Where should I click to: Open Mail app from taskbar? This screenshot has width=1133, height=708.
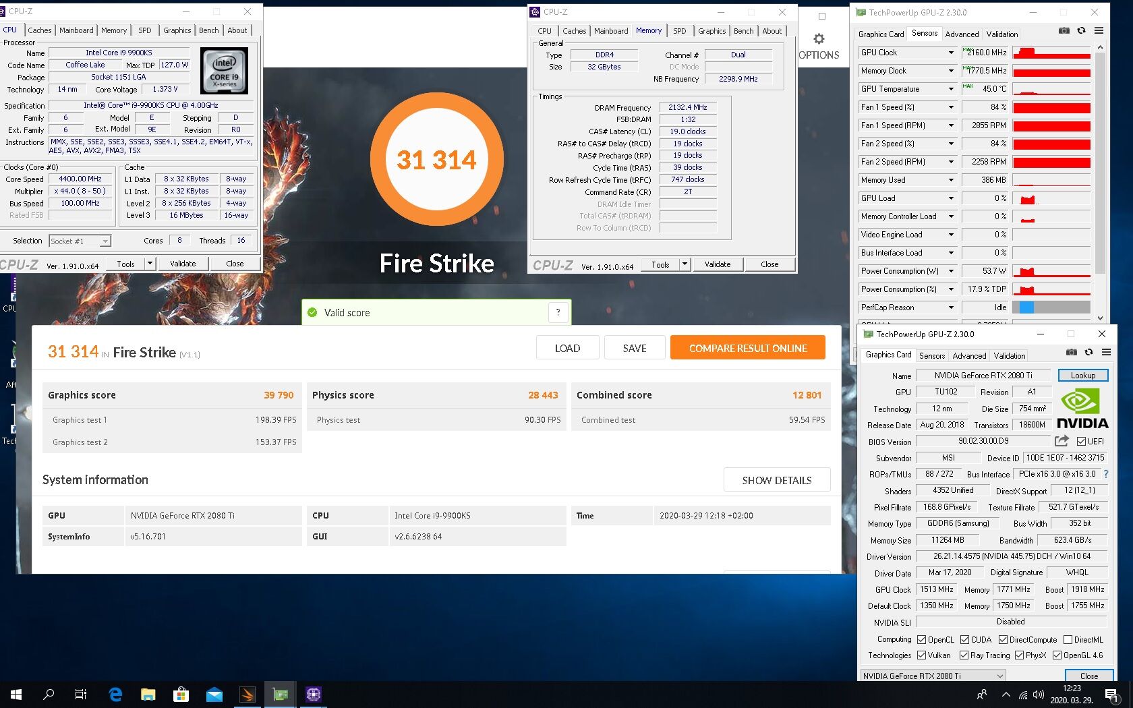click(214, 695)
